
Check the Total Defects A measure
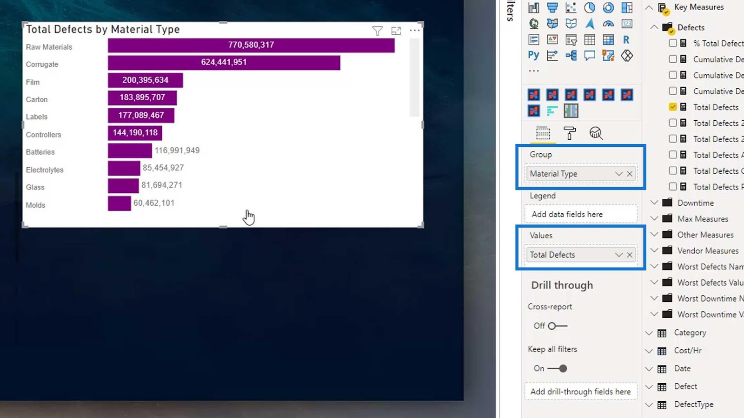673,155
